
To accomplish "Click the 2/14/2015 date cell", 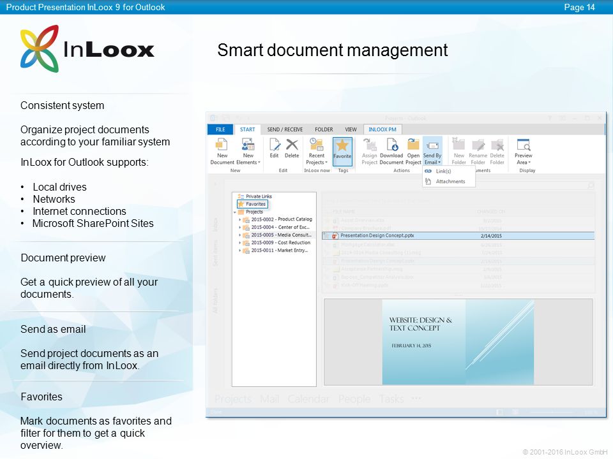I will 491,236.
